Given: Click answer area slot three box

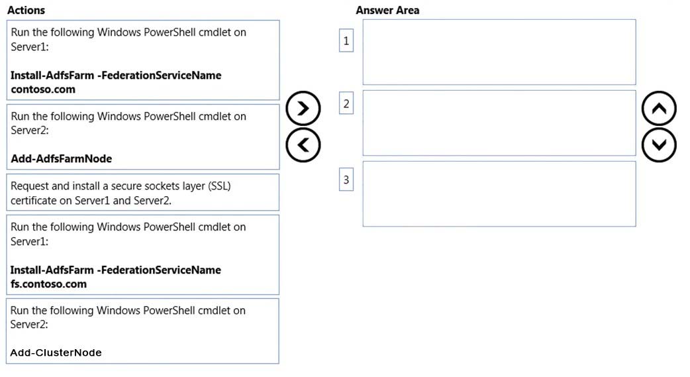Looking at the screenshot, I should 499,193.
